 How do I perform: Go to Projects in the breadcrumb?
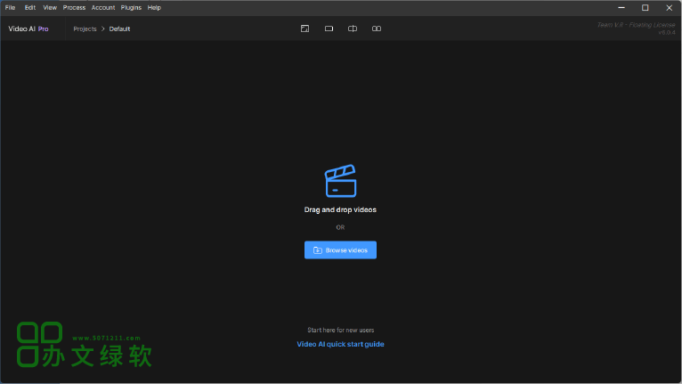pyautogui.click(x=85, y=29)
